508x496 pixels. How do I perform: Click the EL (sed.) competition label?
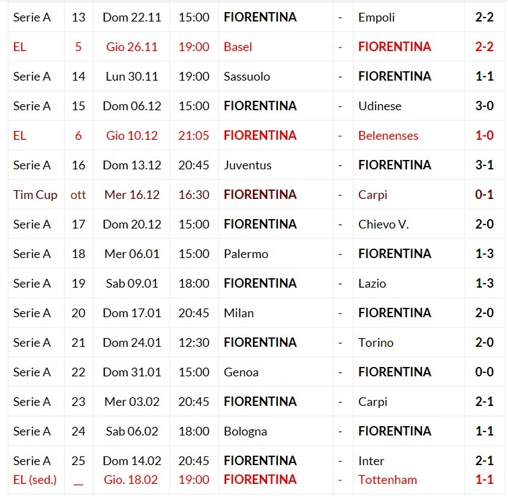(x=35, y=480)
